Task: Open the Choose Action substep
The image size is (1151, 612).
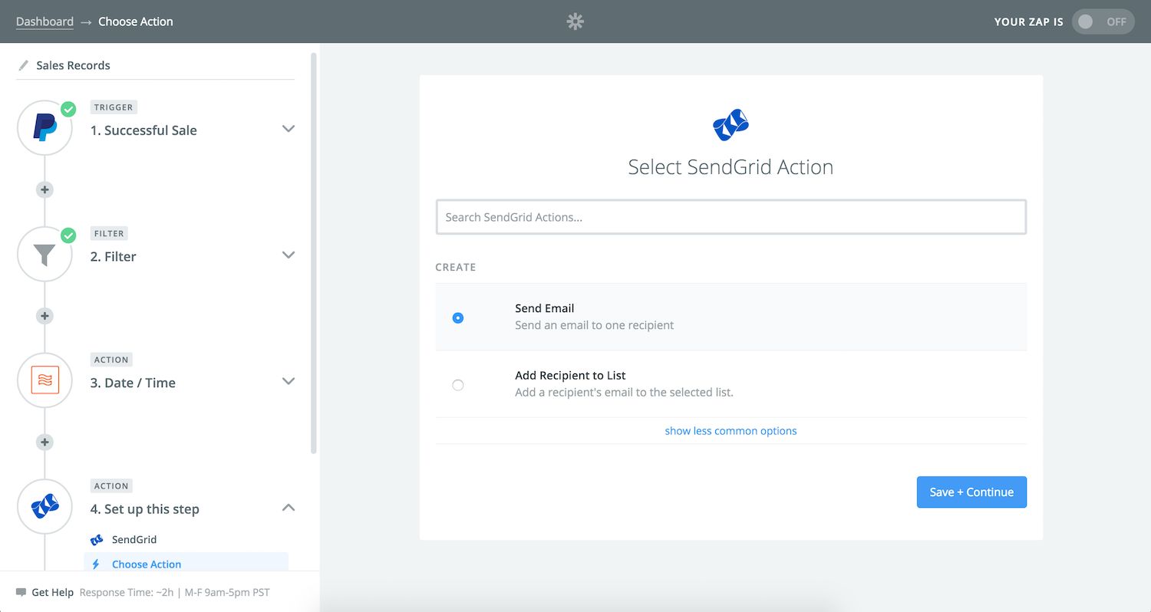Action: [x=147, y=564]
